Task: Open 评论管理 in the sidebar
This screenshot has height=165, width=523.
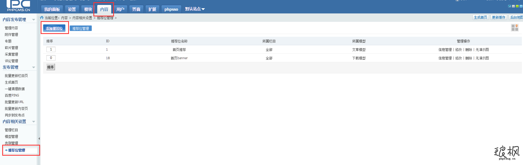Action: point(11,61)
